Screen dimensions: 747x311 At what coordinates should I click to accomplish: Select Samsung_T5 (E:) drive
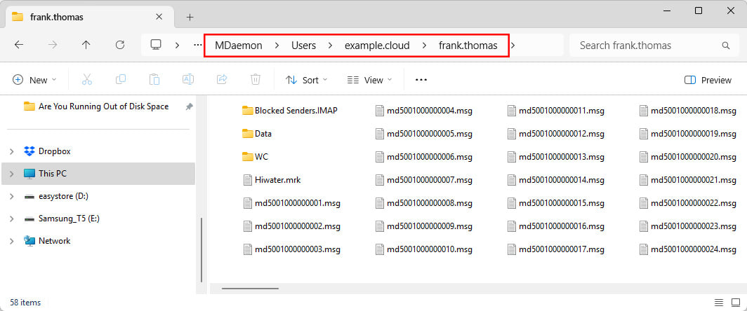[69, 219]
